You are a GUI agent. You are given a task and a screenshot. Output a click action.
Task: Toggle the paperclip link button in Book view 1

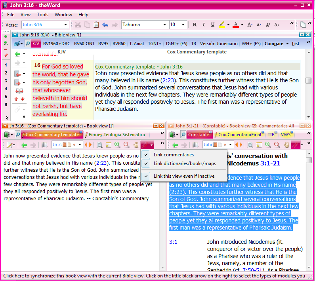(145, 145)
